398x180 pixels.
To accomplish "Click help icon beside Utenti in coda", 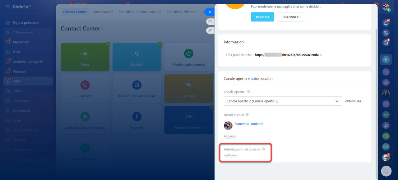I will click(247, 115).
